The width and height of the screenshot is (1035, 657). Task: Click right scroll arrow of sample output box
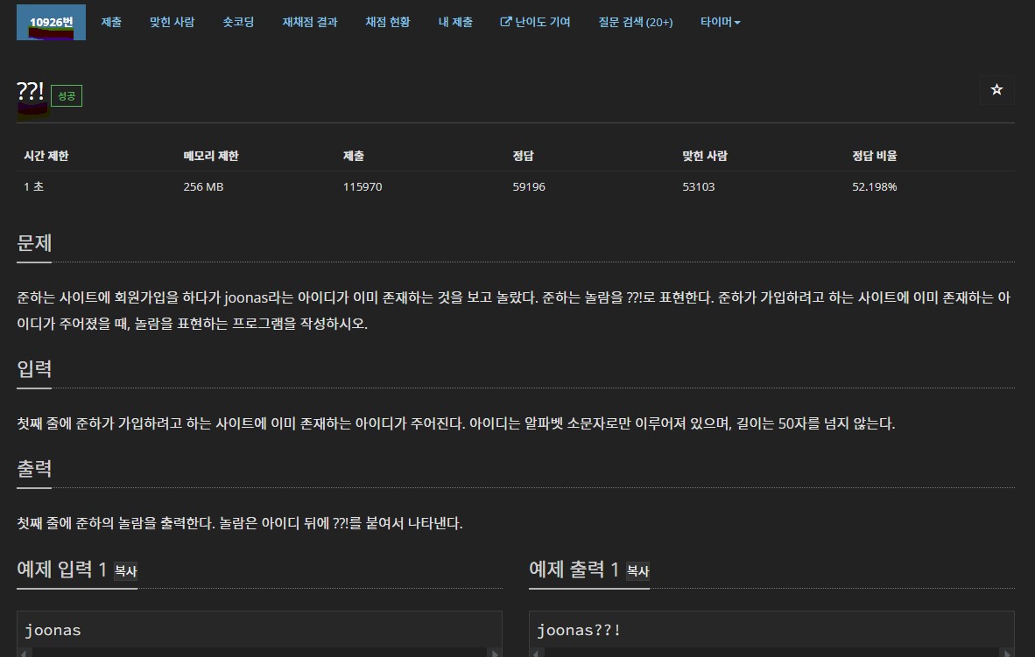[x=1007, y=653]
